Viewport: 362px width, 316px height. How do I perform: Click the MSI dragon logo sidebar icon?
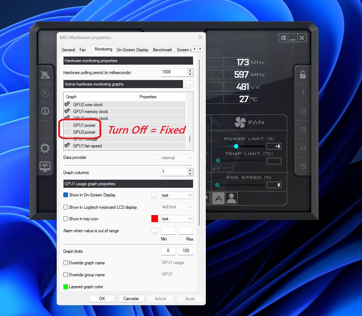(x=45, y=75)
